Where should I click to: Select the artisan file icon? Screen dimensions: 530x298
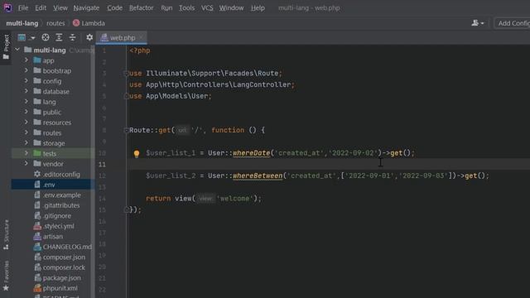pyautogui.click(x=37, y=237)
